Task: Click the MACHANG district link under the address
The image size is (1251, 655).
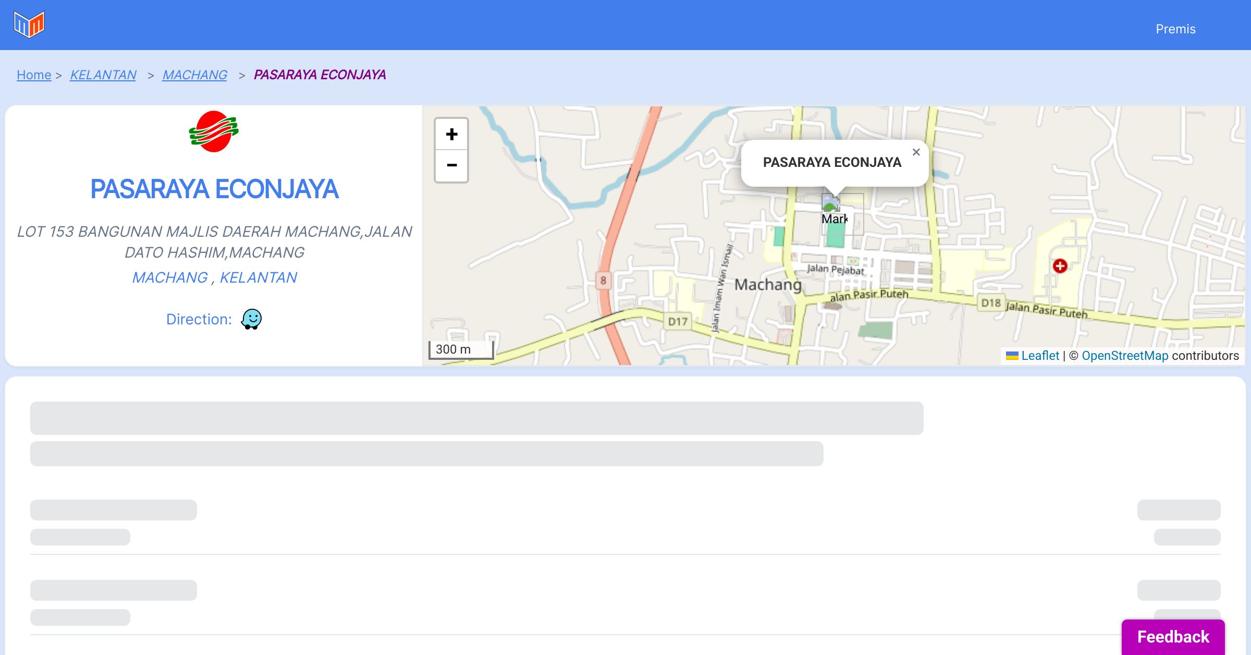Action: [170, 277]
